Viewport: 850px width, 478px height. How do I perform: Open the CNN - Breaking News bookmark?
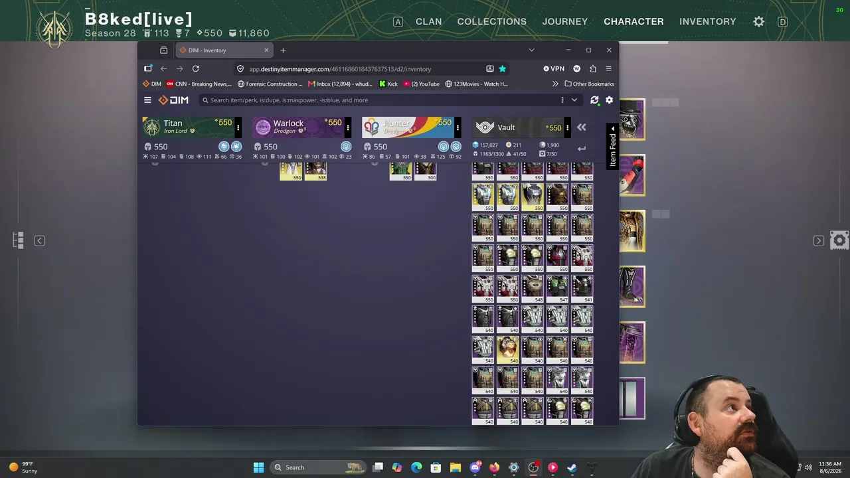(199, 84)
